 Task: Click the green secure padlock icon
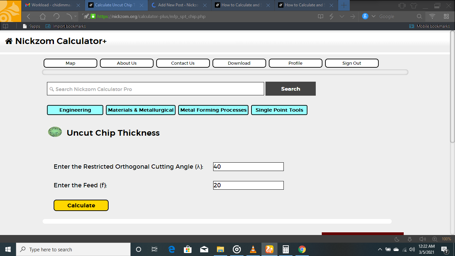click(x=93, y=16)
